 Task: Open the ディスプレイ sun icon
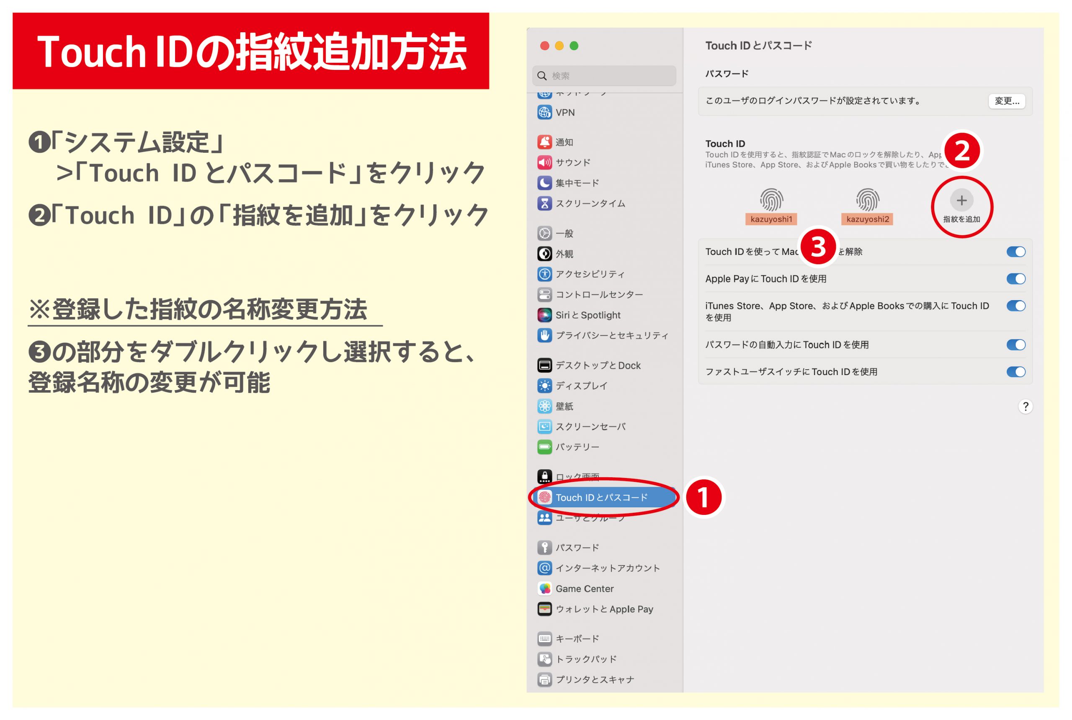(x=545, y=386)
